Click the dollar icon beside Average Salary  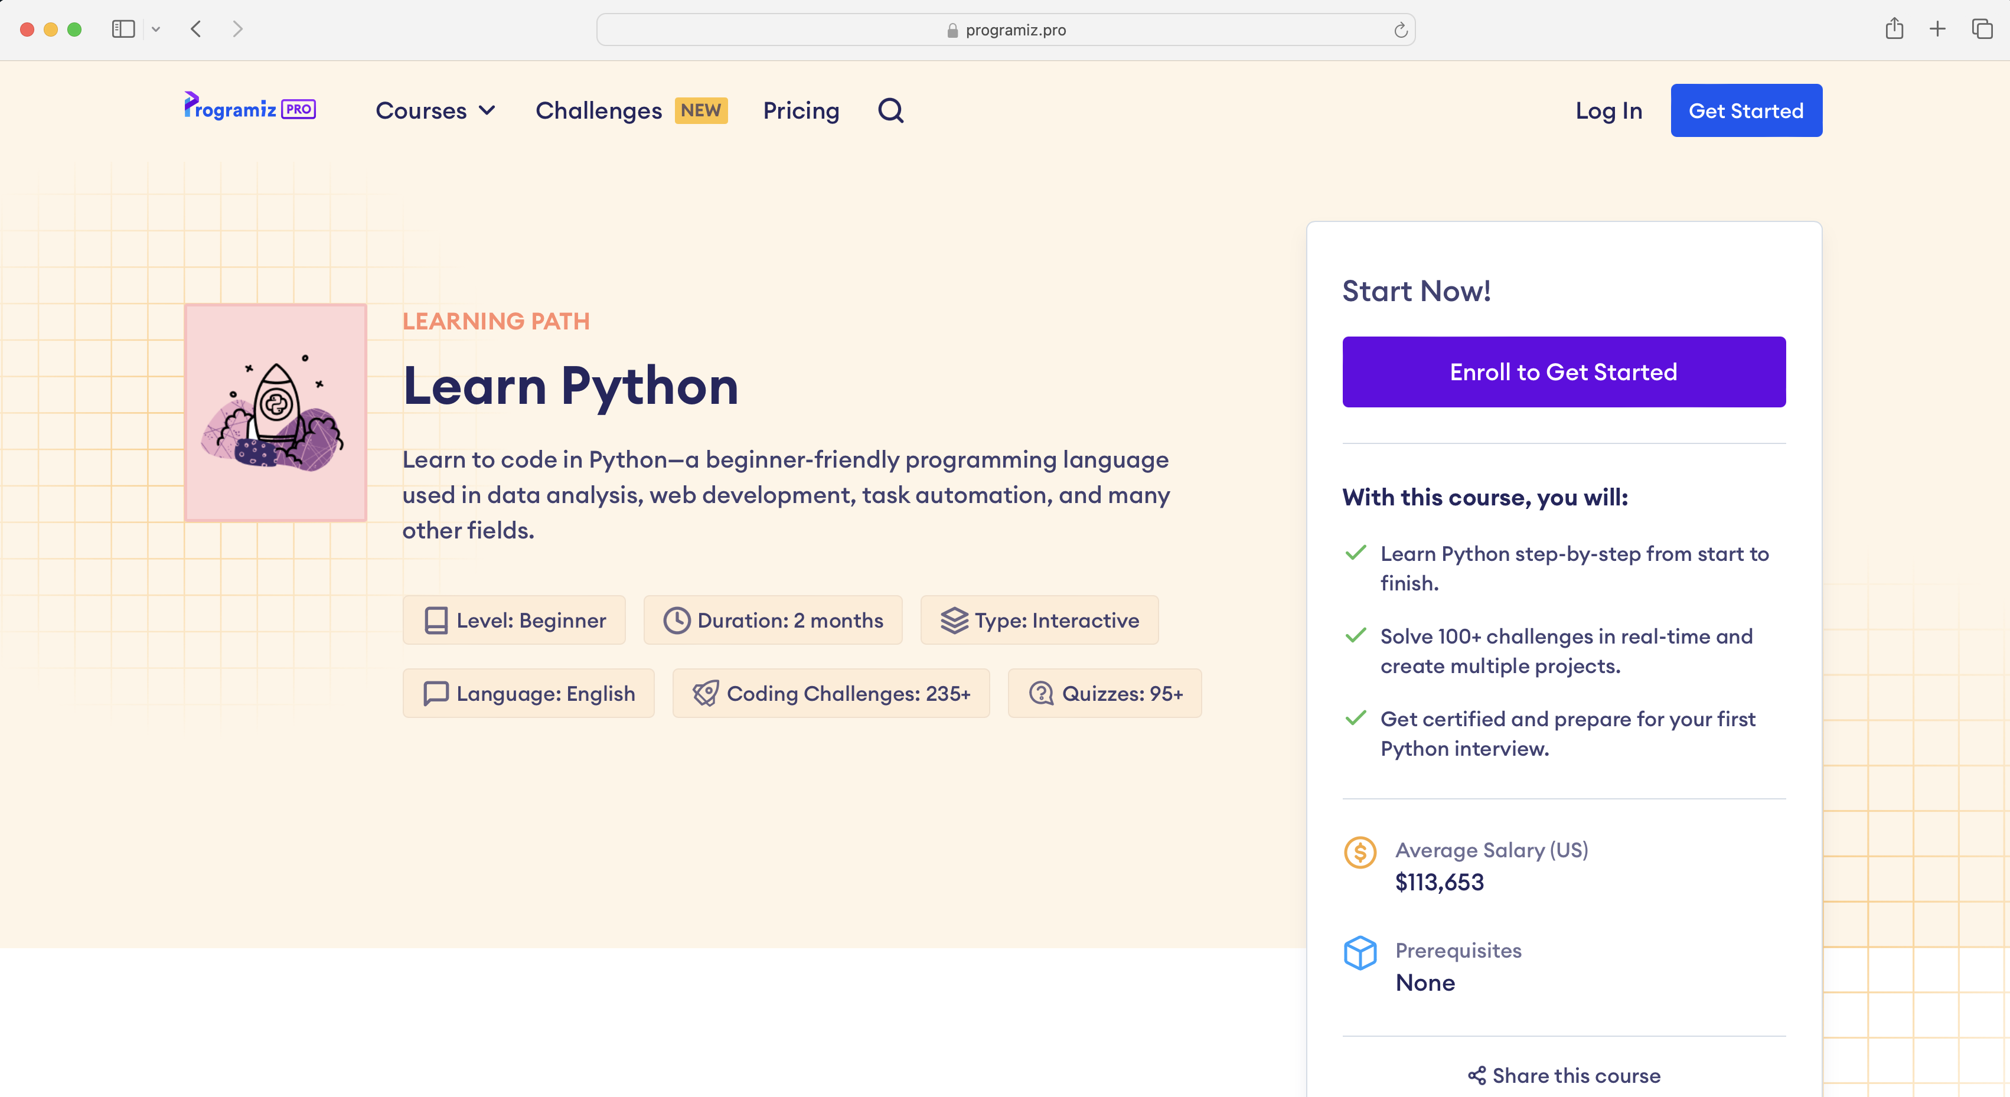pyautogui.click(x=1360, y=853)
